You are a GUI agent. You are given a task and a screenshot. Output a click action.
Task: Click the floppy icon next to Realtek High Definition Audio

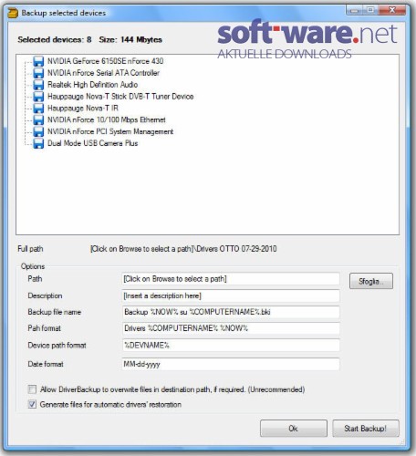(x=38, y=85)
